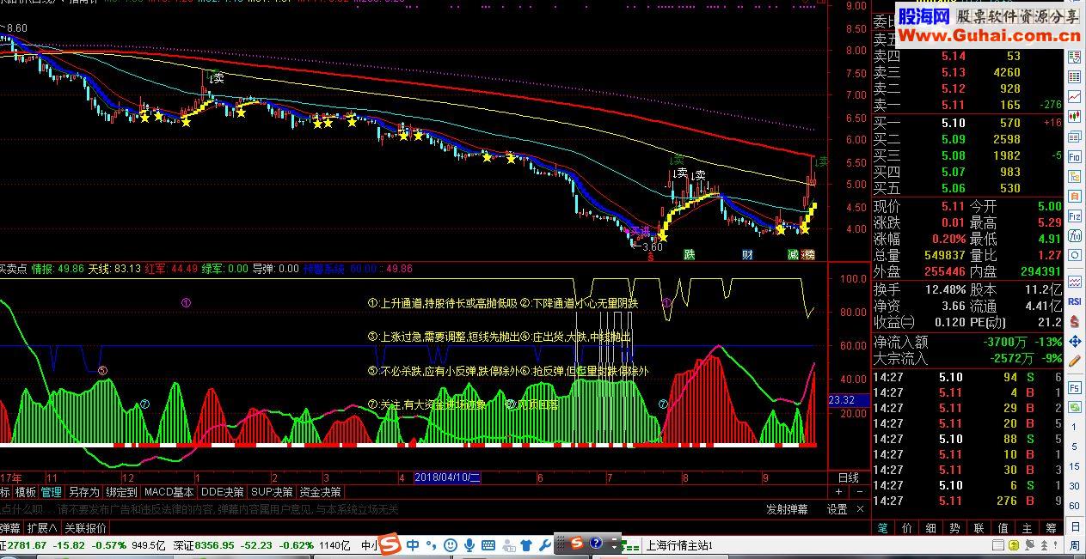Click the blue help question-mark icon
1086x559 pixels.
596,544
